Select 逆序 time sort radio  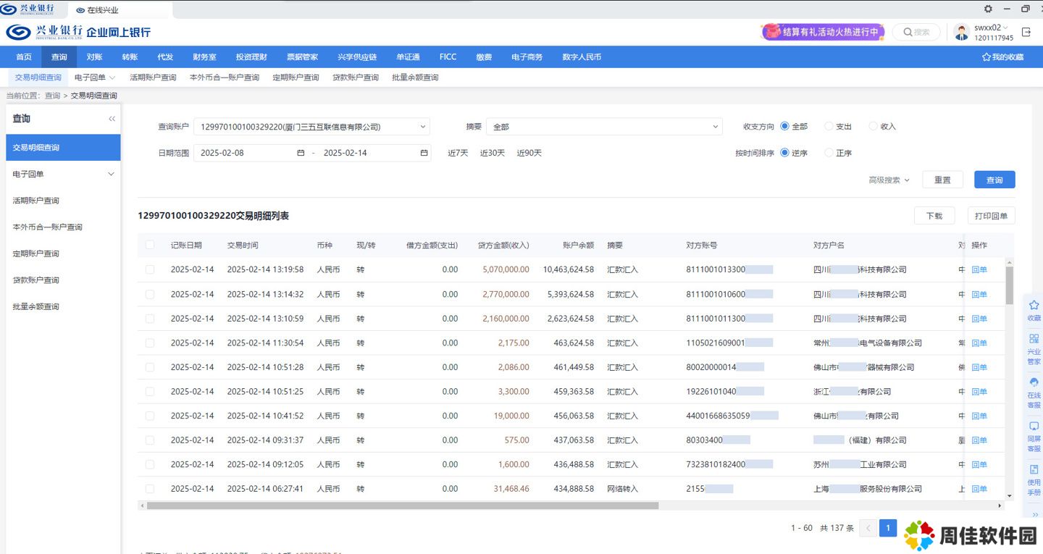click(x=784, y=153)
